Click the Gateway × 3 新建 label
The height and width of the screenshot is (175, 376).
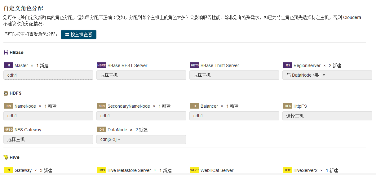pyautogui.click(x=33, y=170)
